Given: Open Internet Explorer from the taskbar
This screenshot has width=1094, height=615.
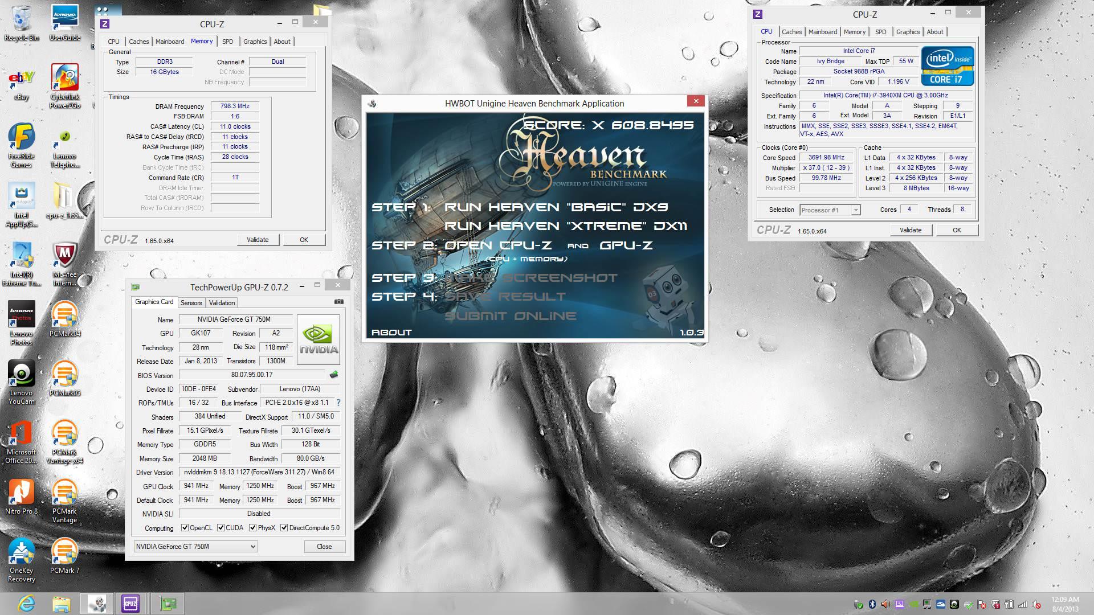Looking at the screenshot, I should (26, 604).
